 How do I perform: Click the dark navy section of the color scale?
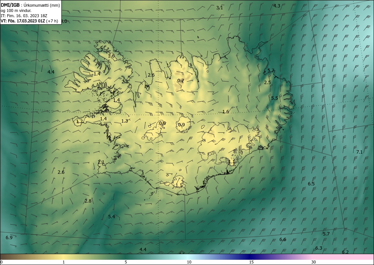251,257
